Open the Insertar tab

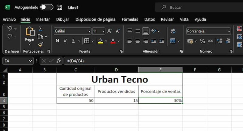pyautogui.click(x=43, y=19)
